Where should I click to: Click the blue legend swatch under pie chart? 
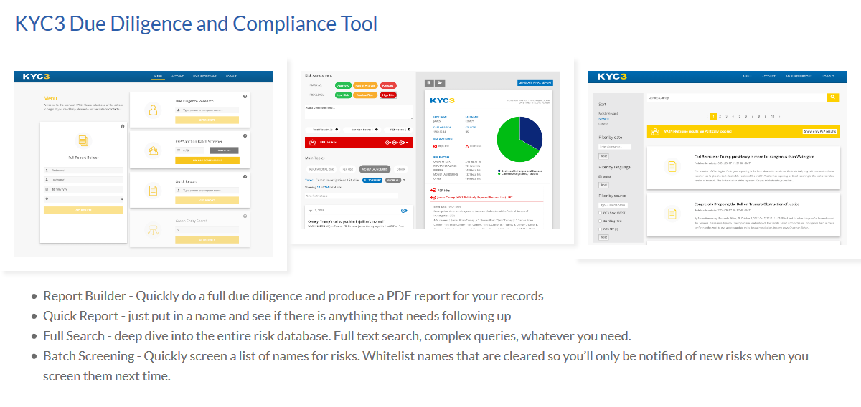pyautogui.click(x=499, y=171)
